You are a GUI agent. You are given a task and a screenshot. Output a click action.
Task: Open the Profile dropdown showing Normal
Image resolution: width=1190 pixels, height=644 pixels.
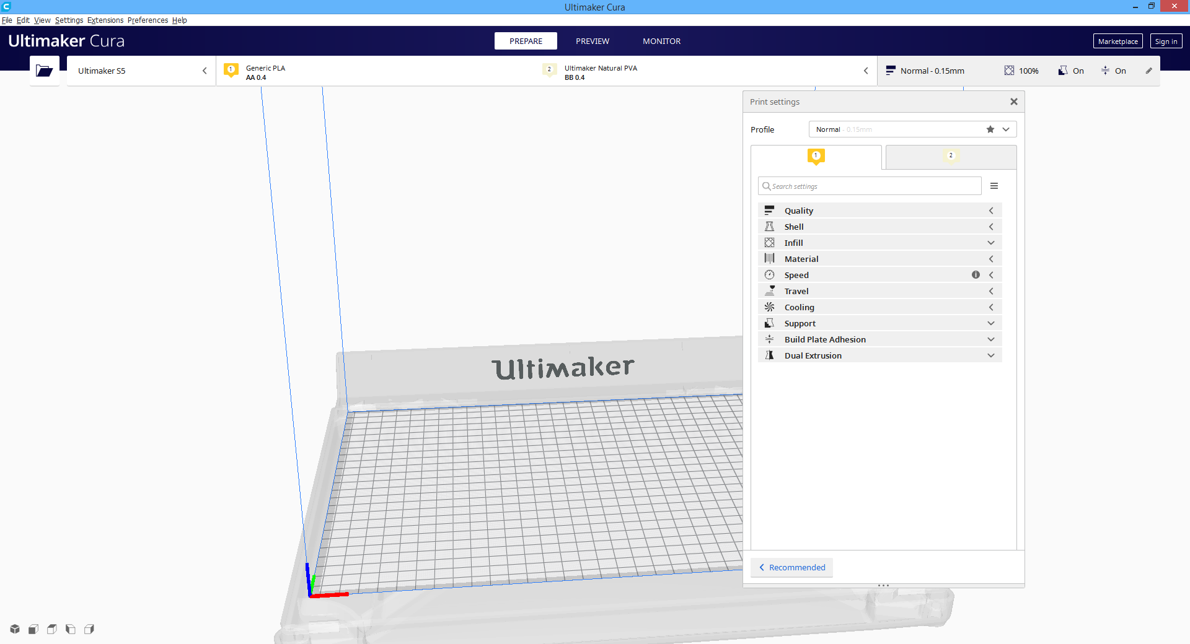(912, 129)
